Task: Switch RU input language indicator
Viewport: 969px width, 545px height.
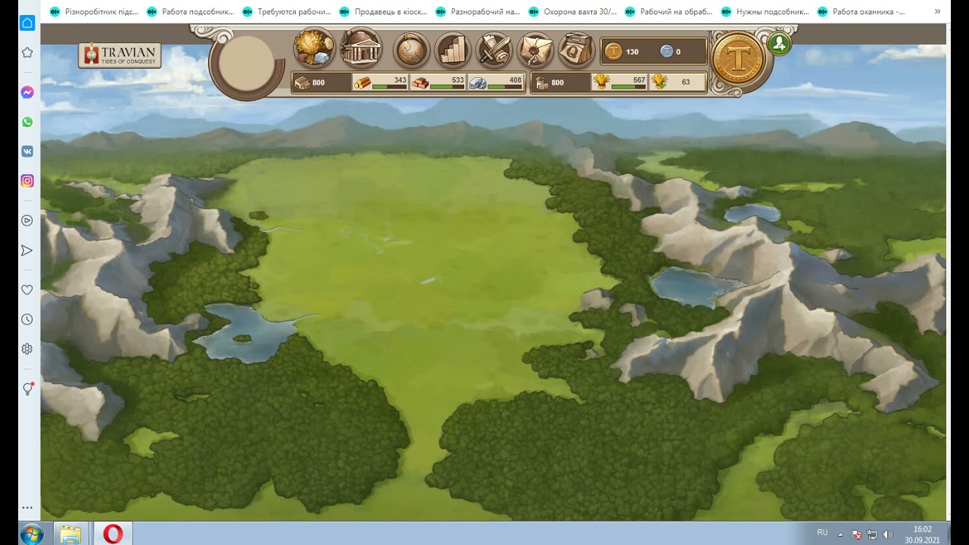Action: (x=822, y=533)
